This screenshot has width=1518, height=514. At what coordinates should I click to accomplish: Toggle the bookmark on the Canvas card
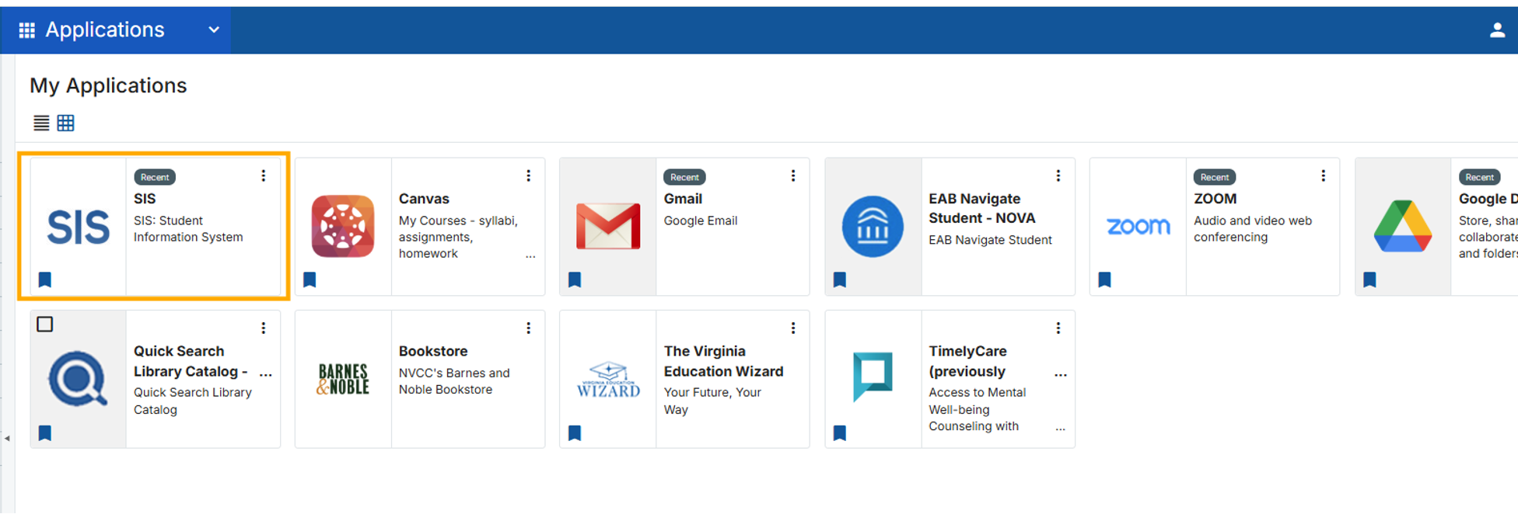pos(310,280)
